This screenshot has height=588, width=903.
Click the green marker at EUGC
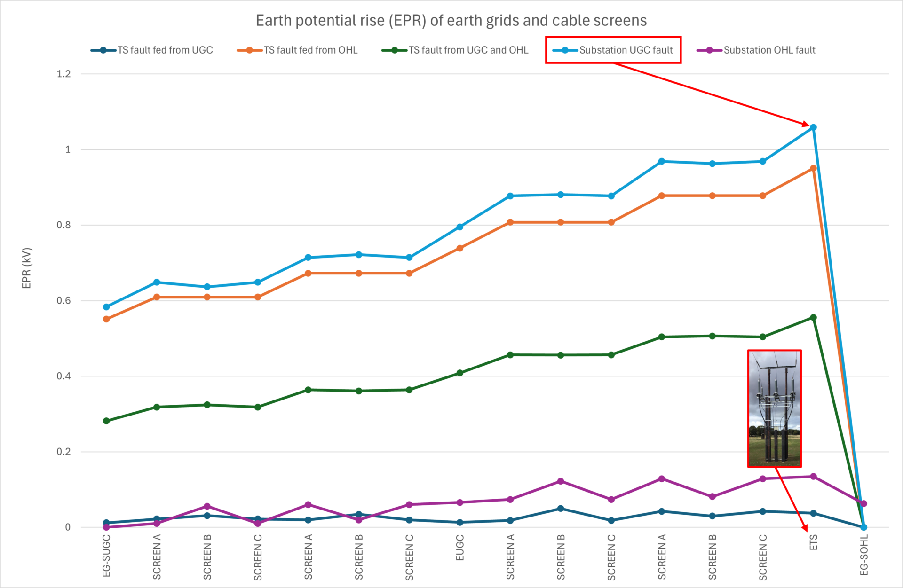click(x=460, y=373)
